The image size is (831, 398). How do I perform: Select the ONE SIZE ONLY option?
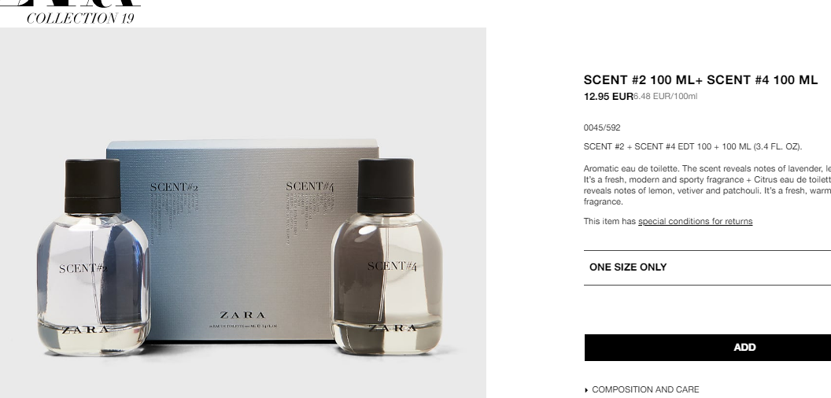[707, 267]
